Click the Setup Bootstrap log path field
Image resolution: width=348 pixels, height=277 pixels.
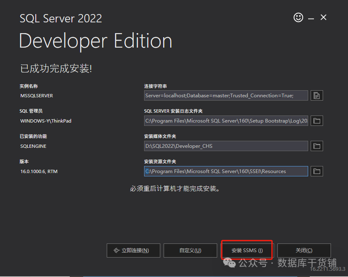[x=226, y=121]
